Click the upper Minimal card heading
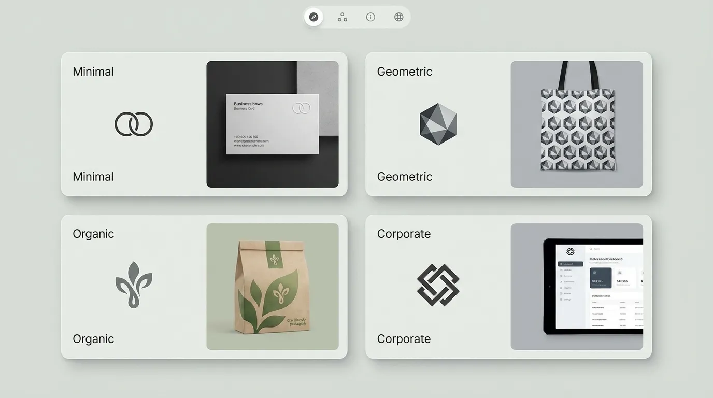The width and height of the screenshot is (713, 398). click(93, 72)
